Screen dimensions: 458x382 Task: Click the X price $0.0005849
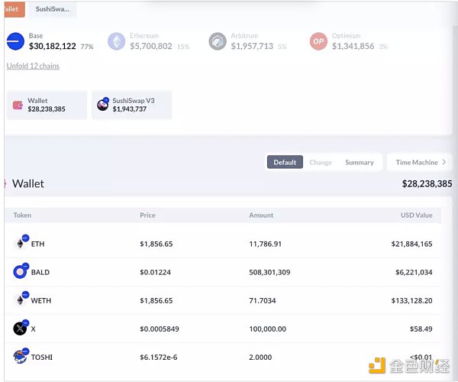coord(160,329)
